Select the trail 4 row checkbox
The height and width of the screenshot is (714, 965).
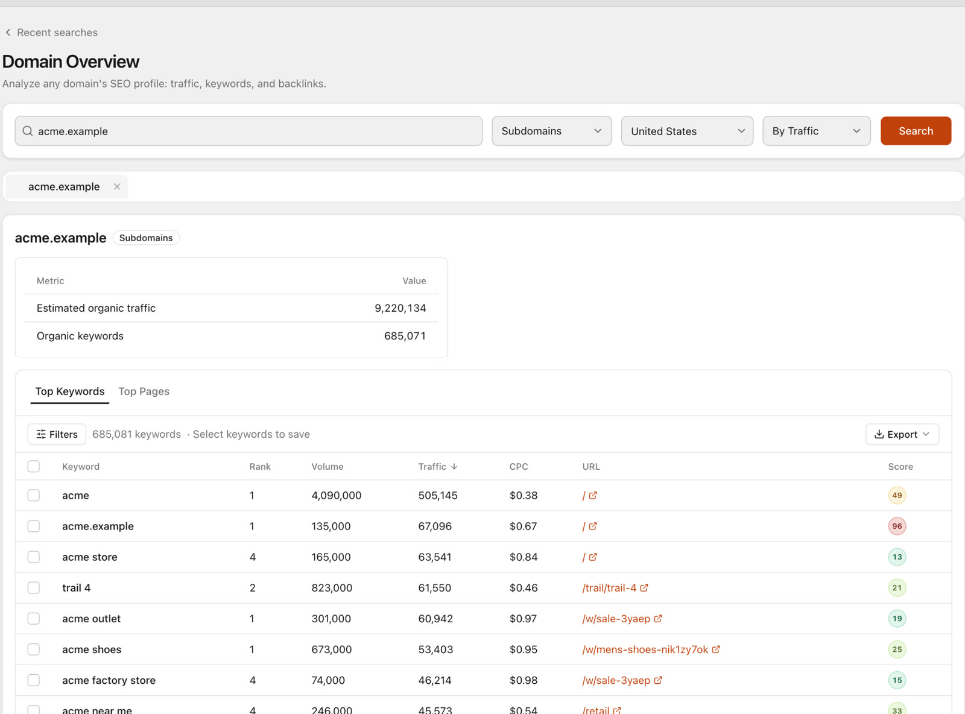pyautogui.click(x=34, y=587)
